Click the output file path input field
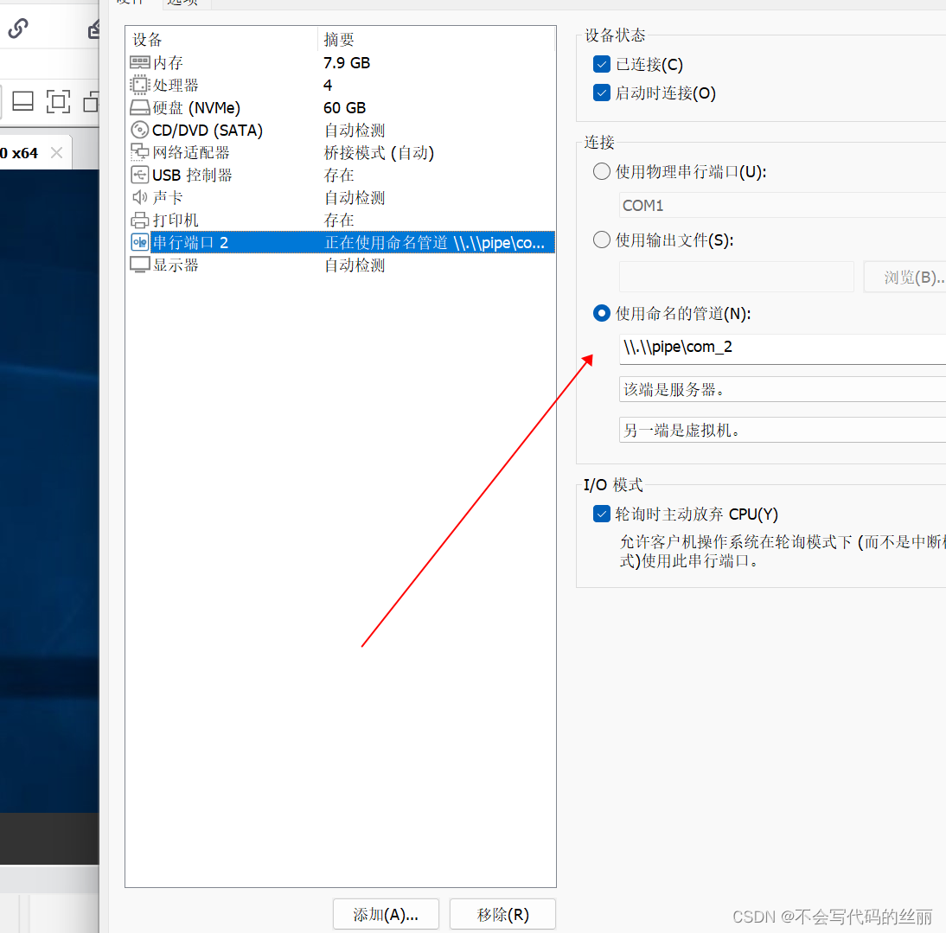The image size is (946, 933). 736,277
